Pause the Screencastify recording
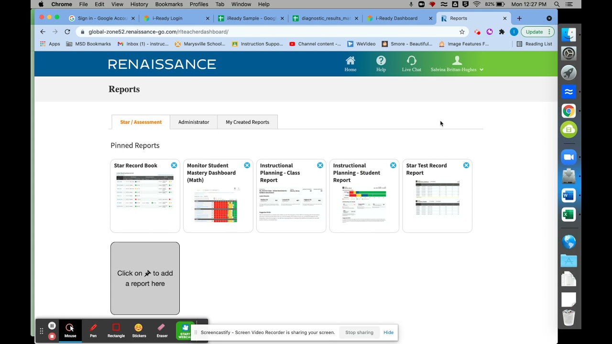612x344 pixels. (x=52, y=326)
